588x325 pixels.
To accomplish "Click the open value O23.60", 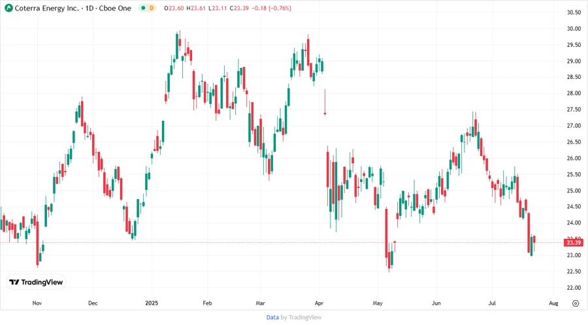I will pos(174,8).
